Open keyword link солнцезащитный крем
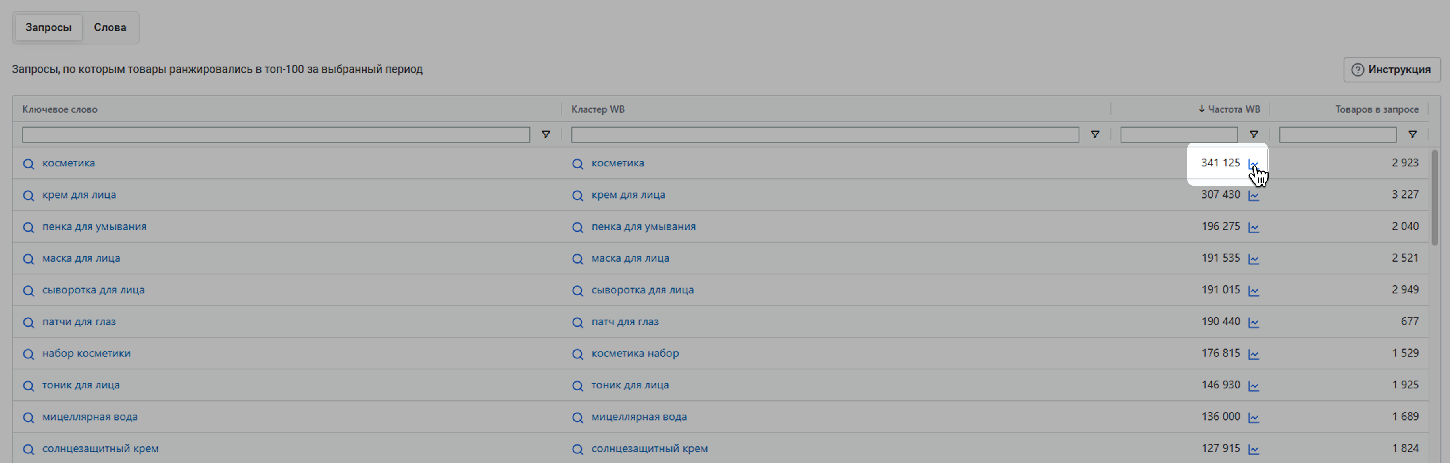The width and height of the screenshot is (1450, 463). (101, 448)
